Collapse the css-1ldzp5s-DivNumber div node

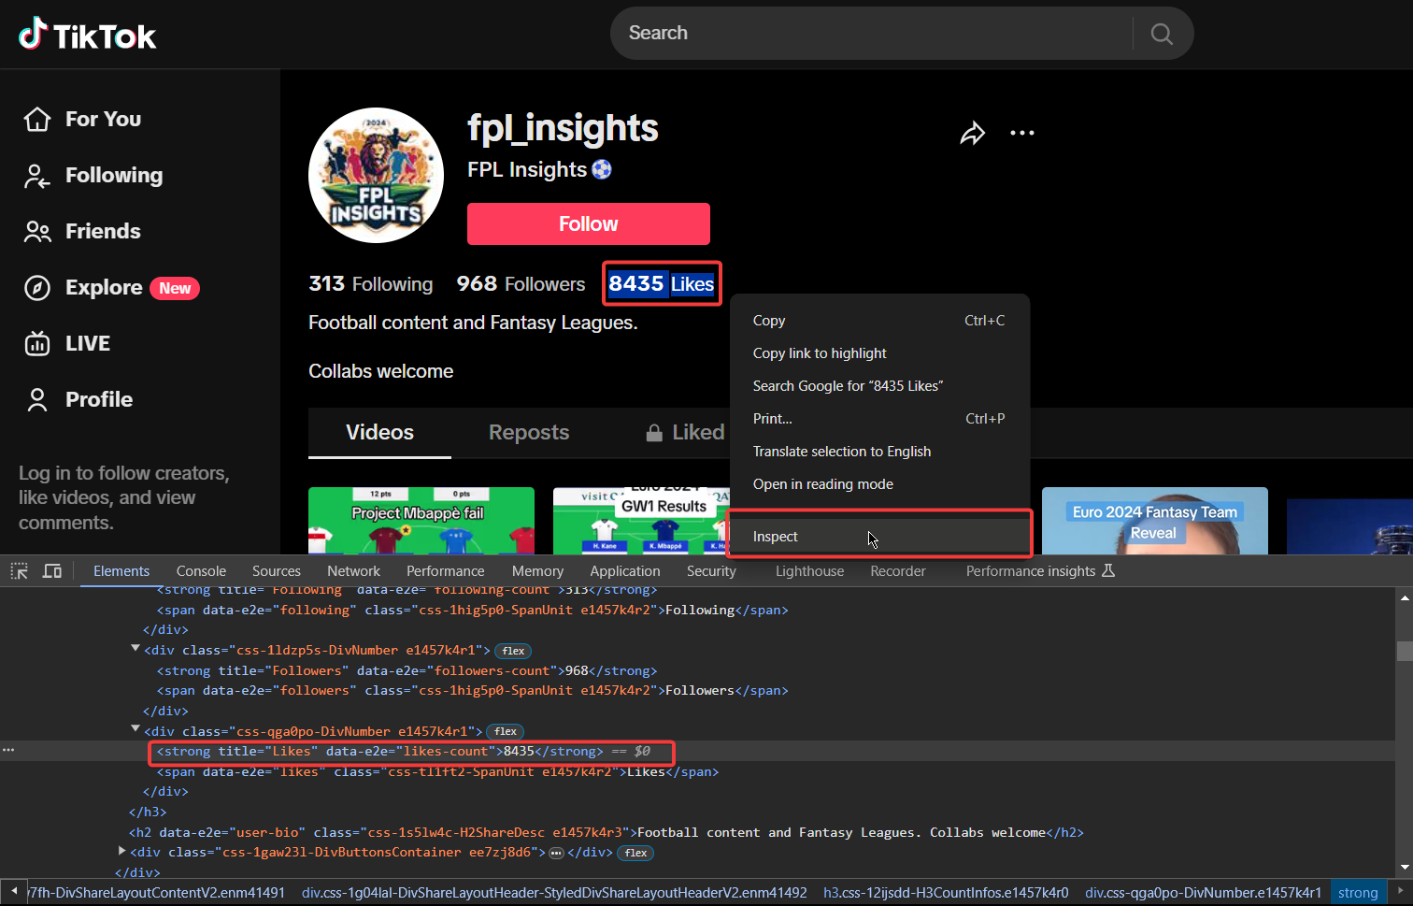[136, 648]
